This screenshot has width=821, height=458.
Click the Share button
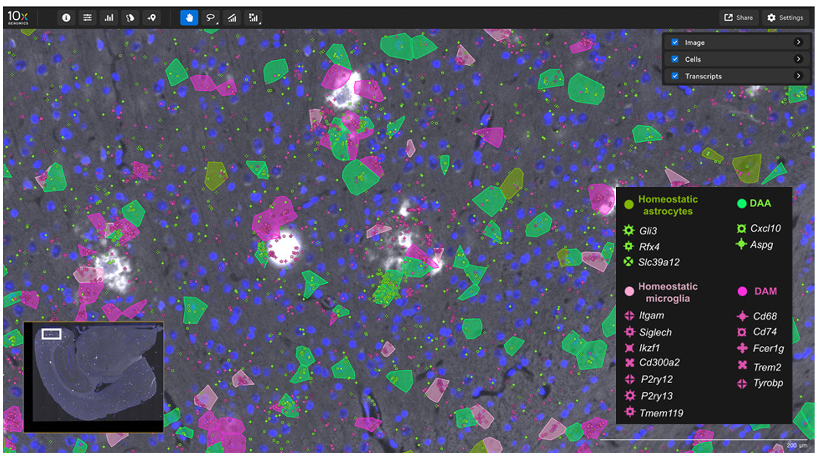(x=738, y=17)
